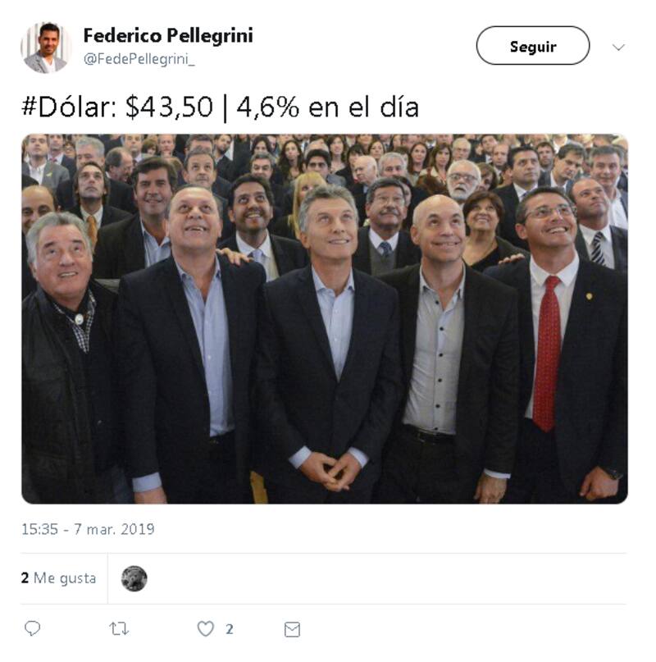The height and width of the screenshot is (662, 656).
Task: Click the reply speech bubble icon
Action: [x=33, y=628]
